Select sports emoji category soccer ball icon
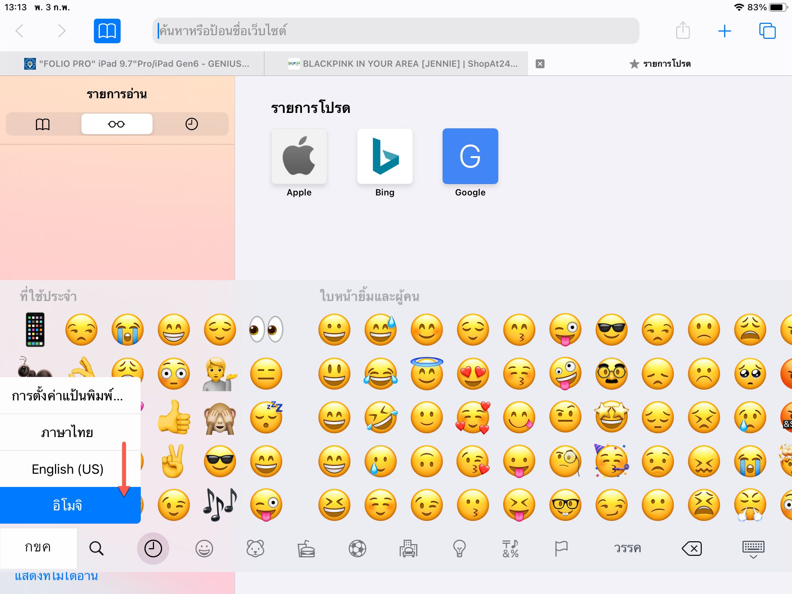 (357, 549)
